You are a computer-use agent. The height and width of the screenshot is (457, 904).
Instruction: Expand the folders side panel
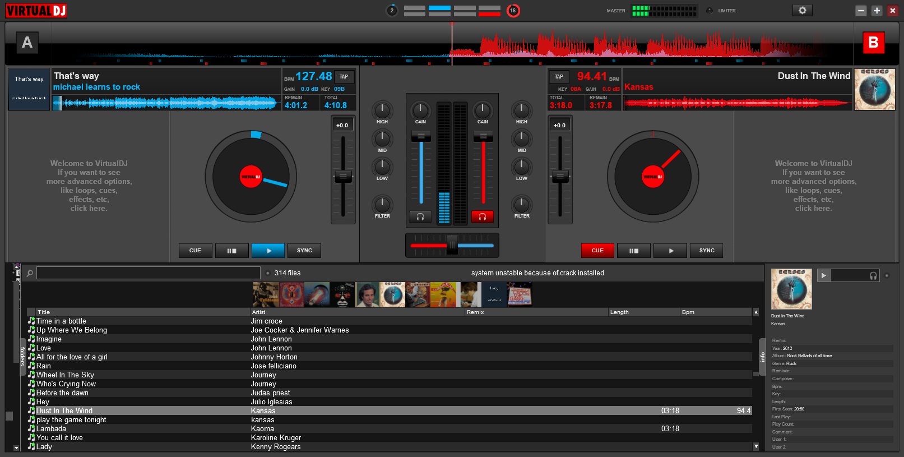tap(22, 356)
